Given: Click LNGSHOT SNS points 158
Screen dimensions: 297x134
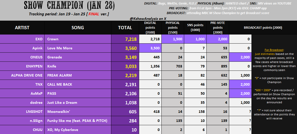Looking at the screenshot, I should pyautogui.click(x=195, y=112).
